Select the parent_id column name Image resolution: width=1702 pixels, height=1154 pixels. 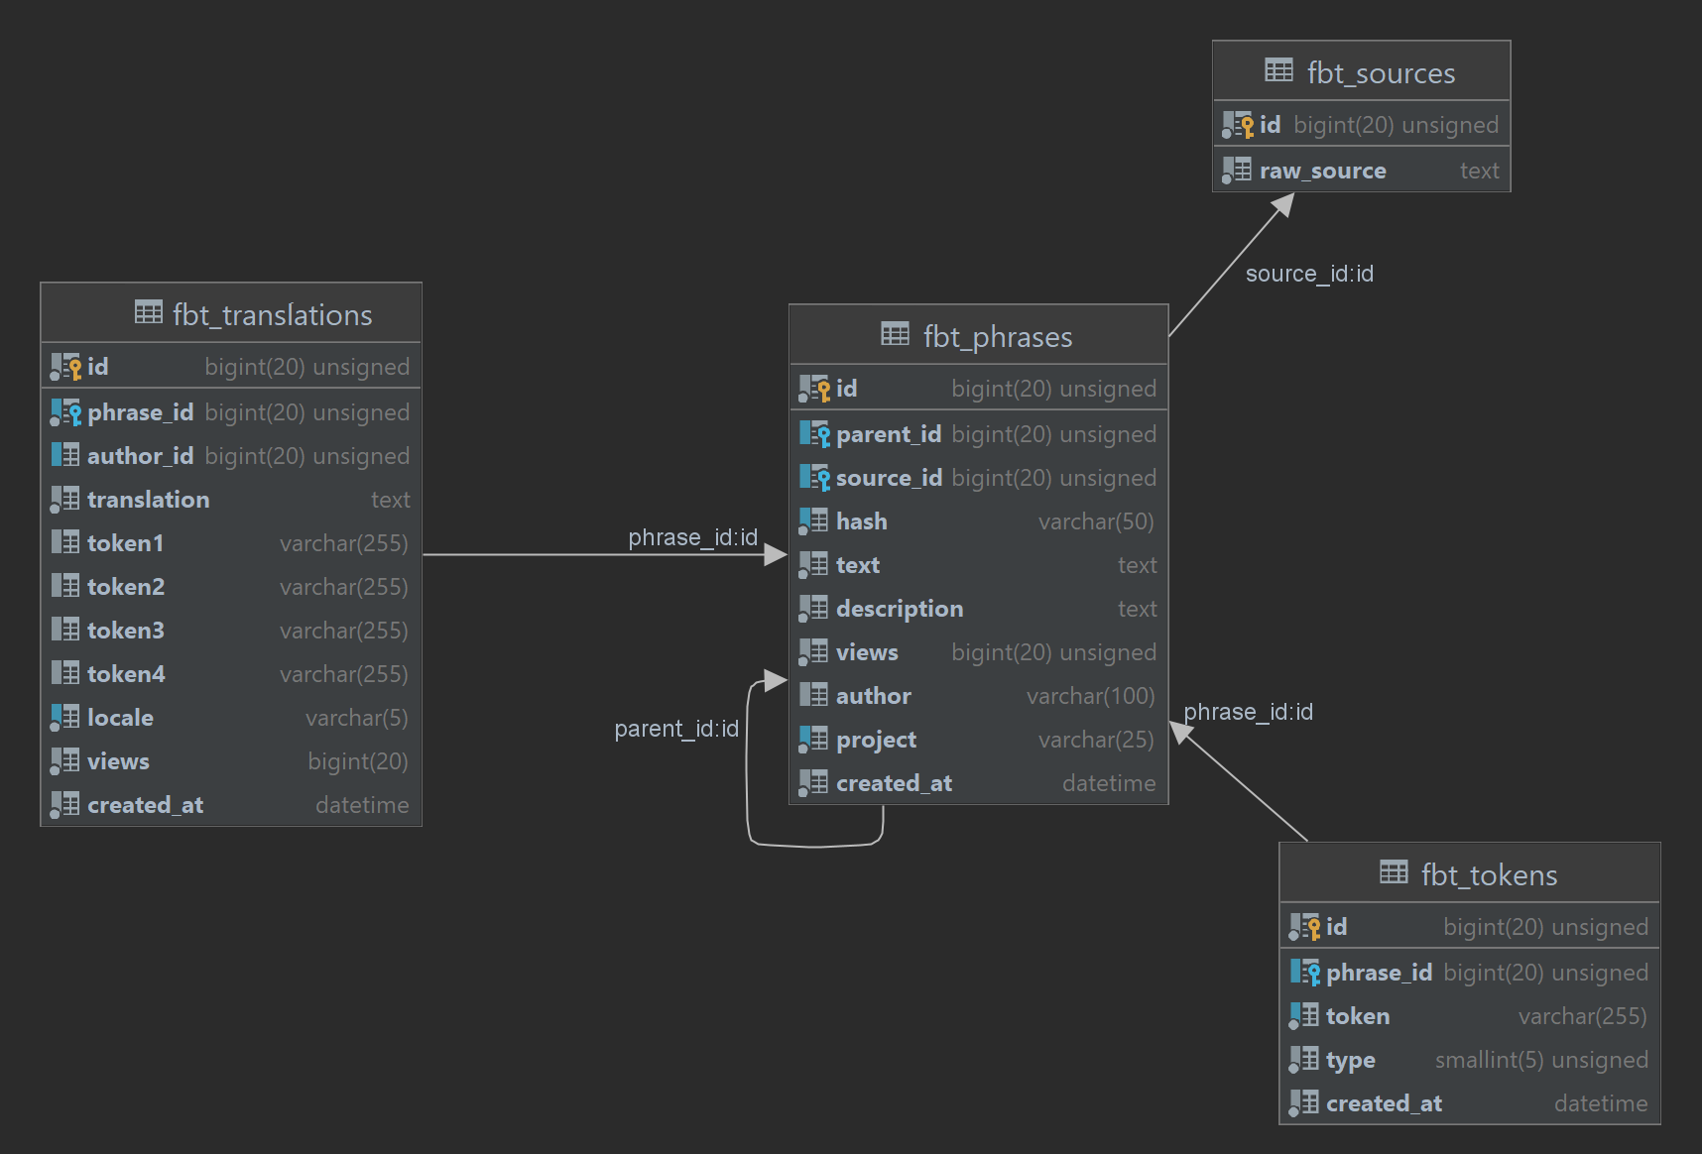point(889,434)
